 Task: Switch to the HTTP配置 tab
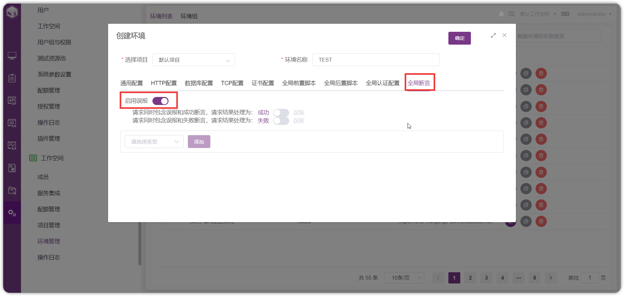pos(164,83)
